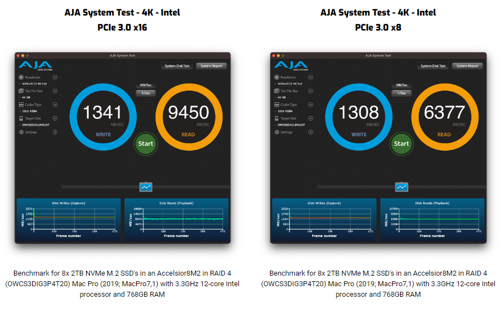Click the 16bit RGBA value in the x8 window
The width and height of the screenshot is (501, 309).
click(x=285, y=111)
